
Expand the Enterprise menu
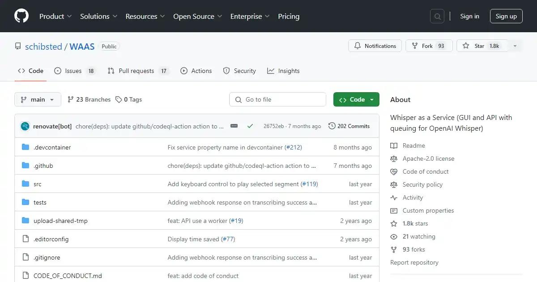click(x=250, y=16)
